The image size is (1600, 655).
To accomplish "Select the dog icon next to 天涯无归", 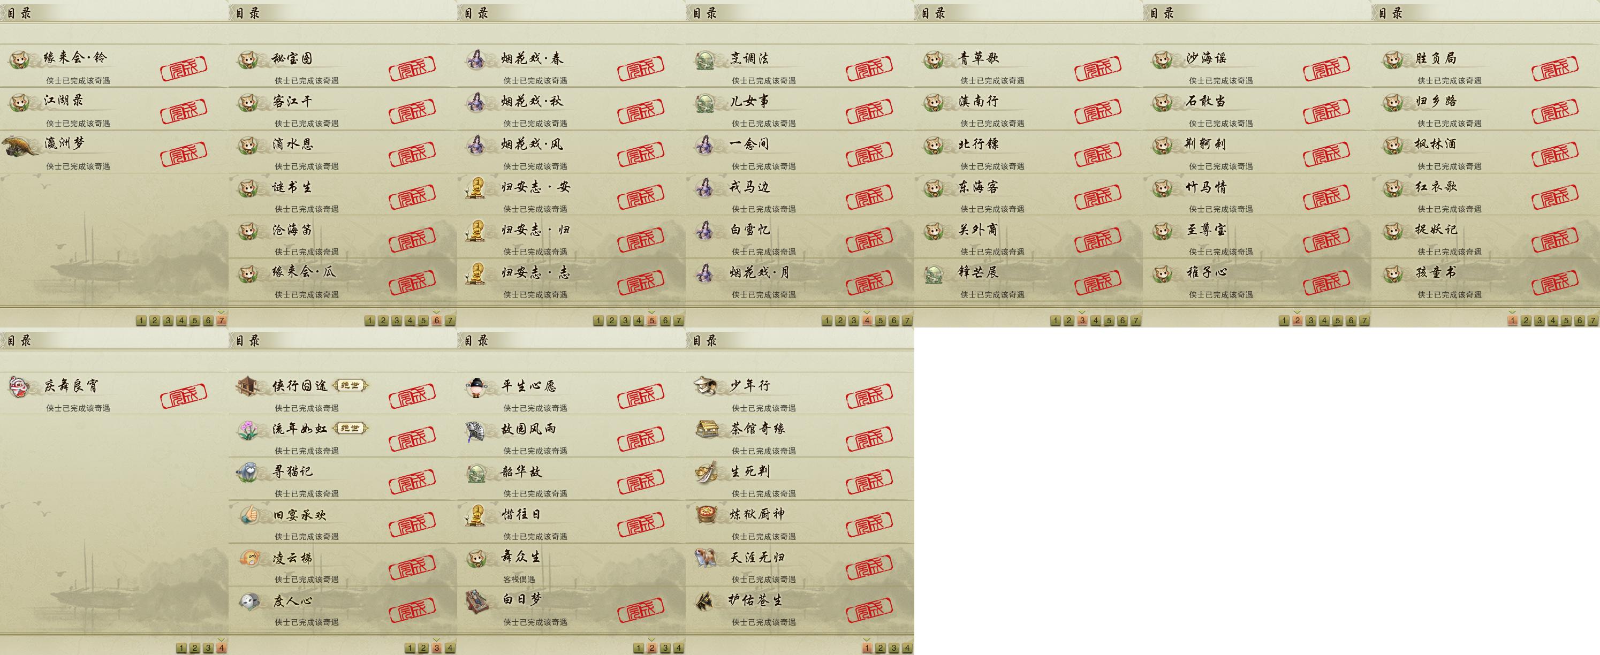I will (705, 558).
